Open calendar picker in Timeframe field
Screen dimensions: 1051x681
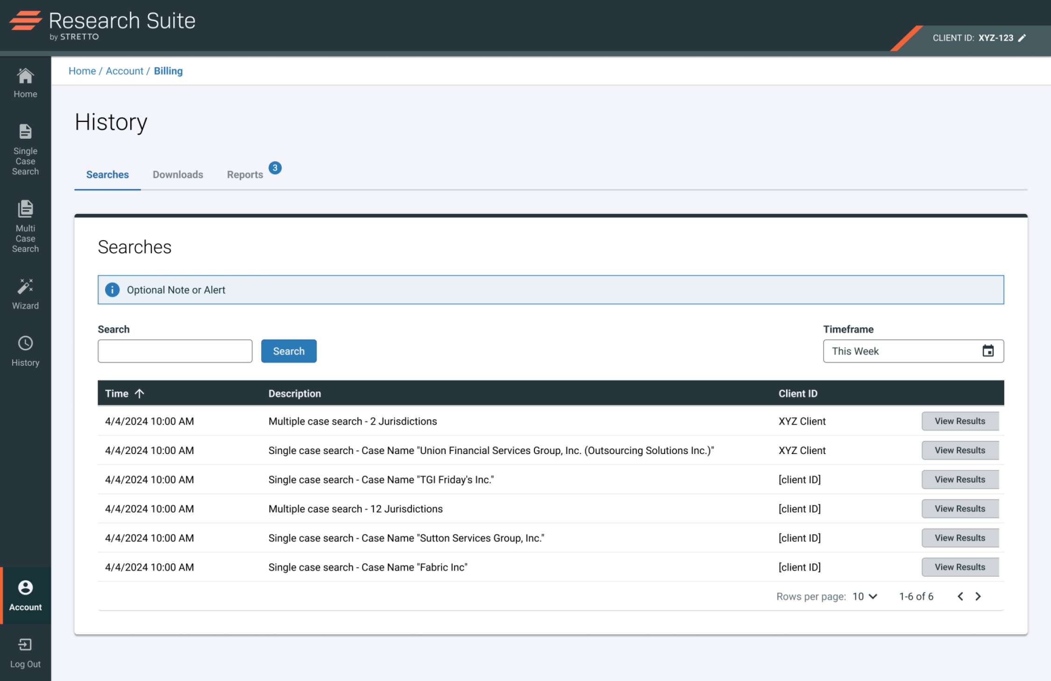[987, 351]
